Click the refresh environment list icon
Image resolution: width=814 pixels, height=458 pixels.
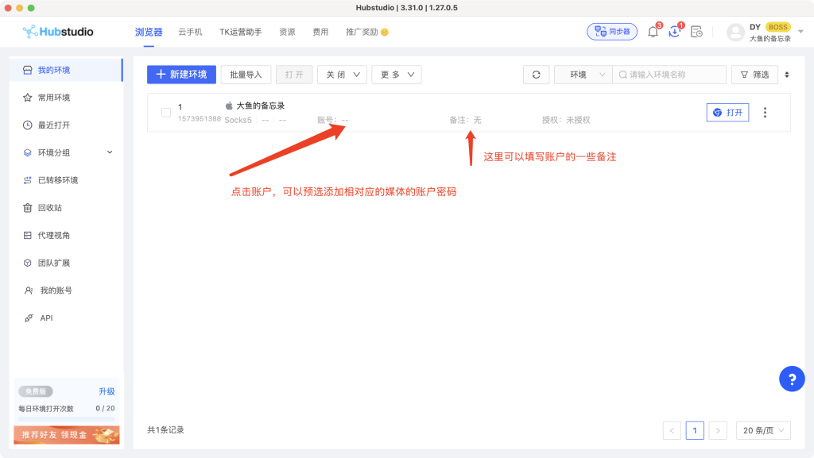point(536,75)
